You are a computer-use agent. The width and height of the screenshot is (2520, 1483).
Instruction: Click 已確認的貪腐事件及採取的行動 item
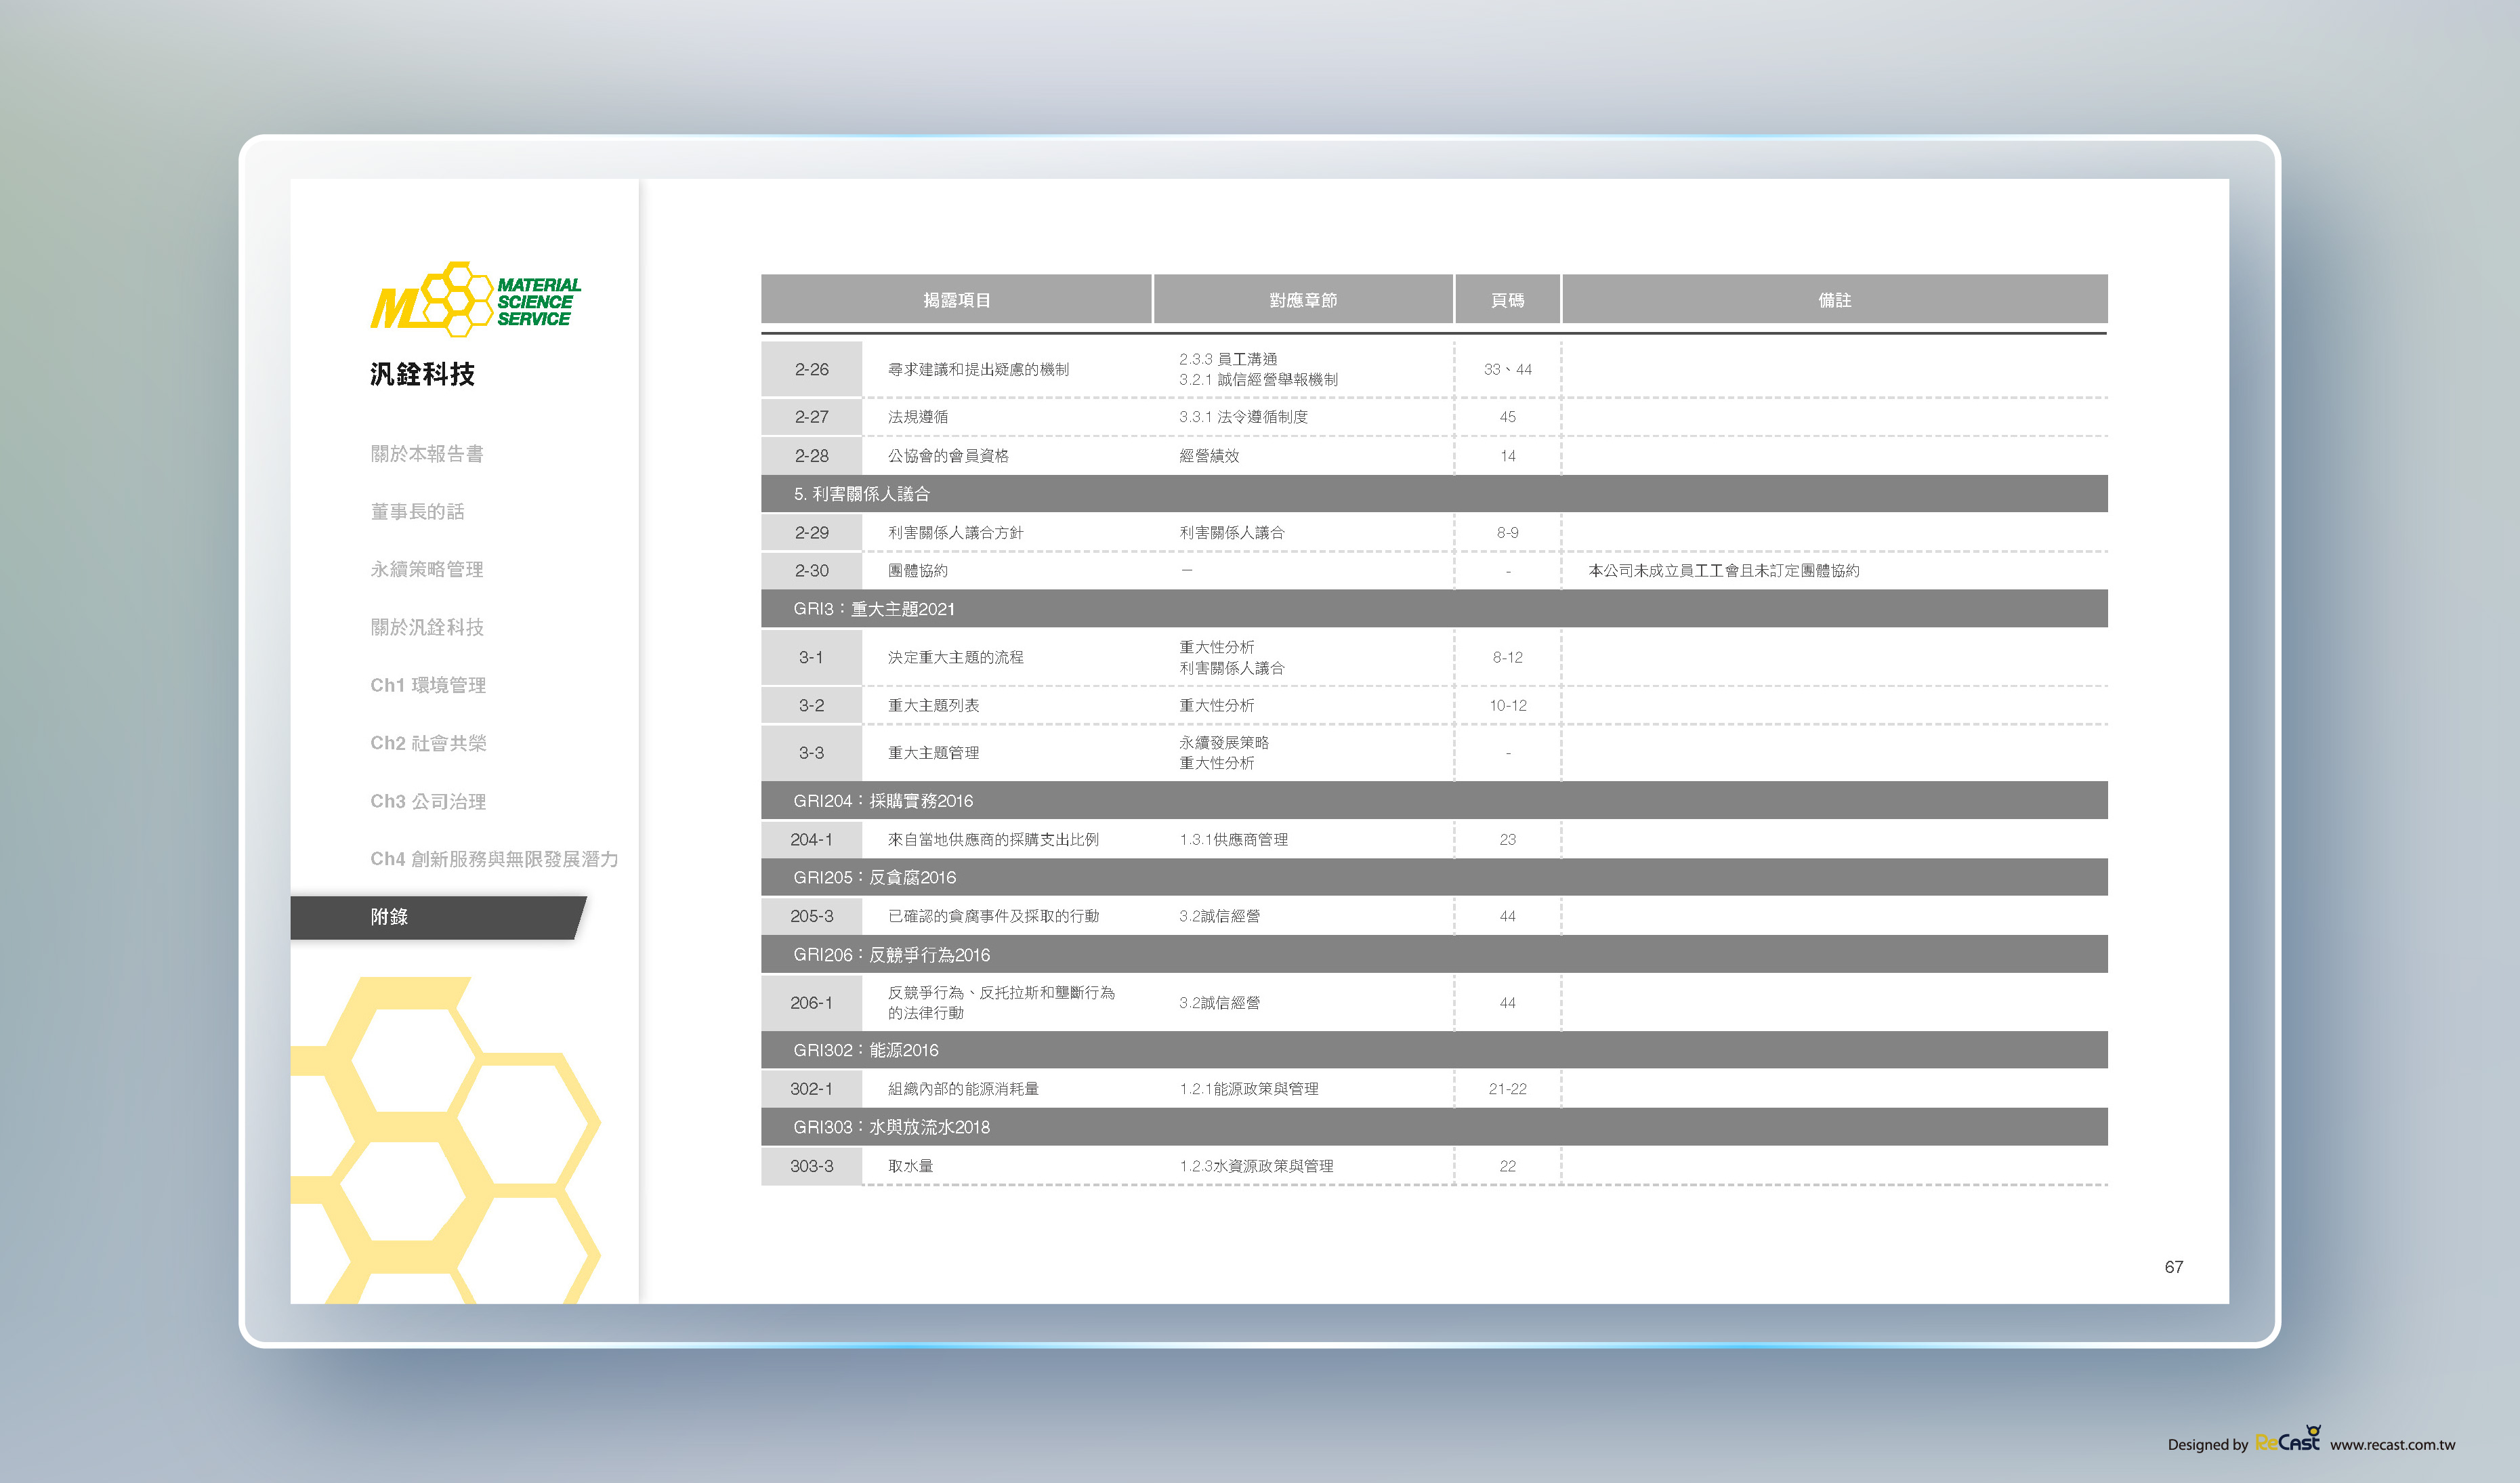pyautogui.click(x=993, y=916)
